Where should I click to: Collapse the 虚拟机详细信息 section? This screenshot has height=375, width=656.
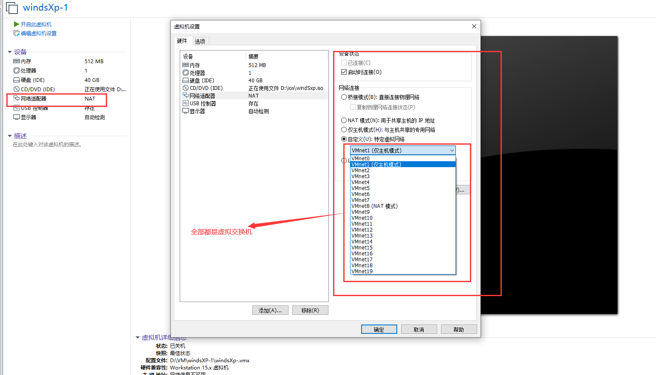pyautogui.click(x=138, y=337)
